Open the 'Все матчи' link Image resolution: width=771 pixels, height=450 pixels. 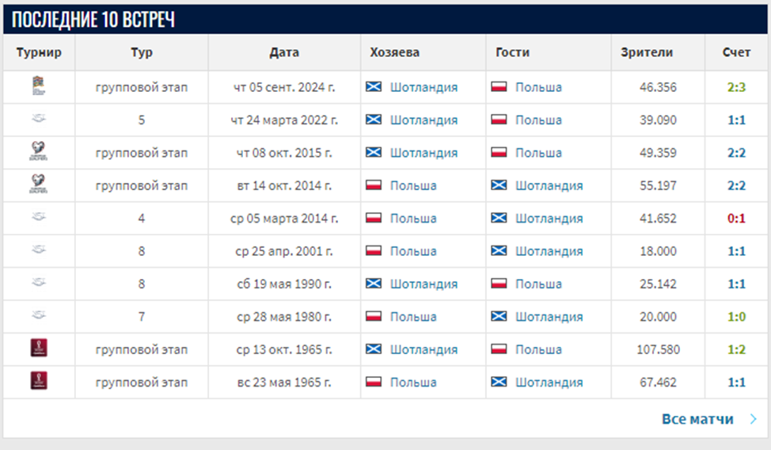click(x=697, y=419)
